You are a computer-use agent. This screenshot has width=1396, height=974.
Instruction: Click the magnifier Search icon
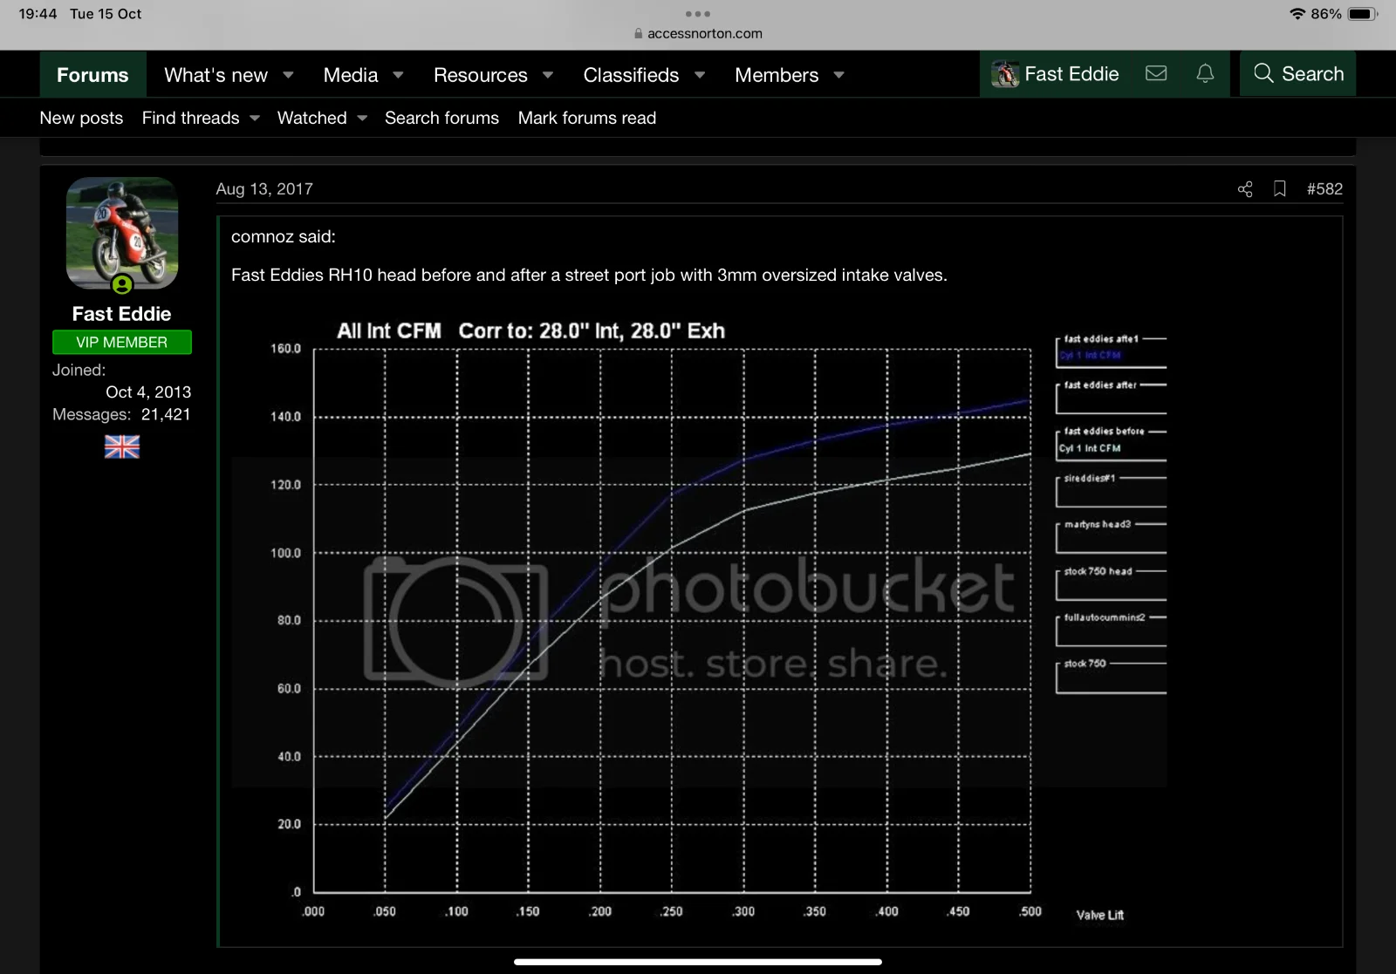tap(1263, 74)
